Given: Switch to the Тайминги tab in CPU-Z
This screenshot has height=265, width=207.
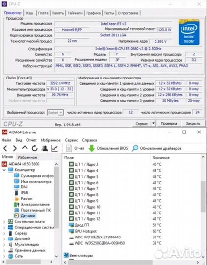Looking at the screenshot, I should 75,13.
